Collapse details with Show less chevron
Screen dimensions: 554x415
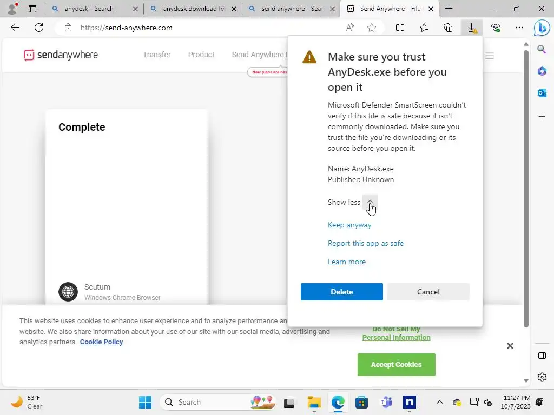tap(370, 202)
